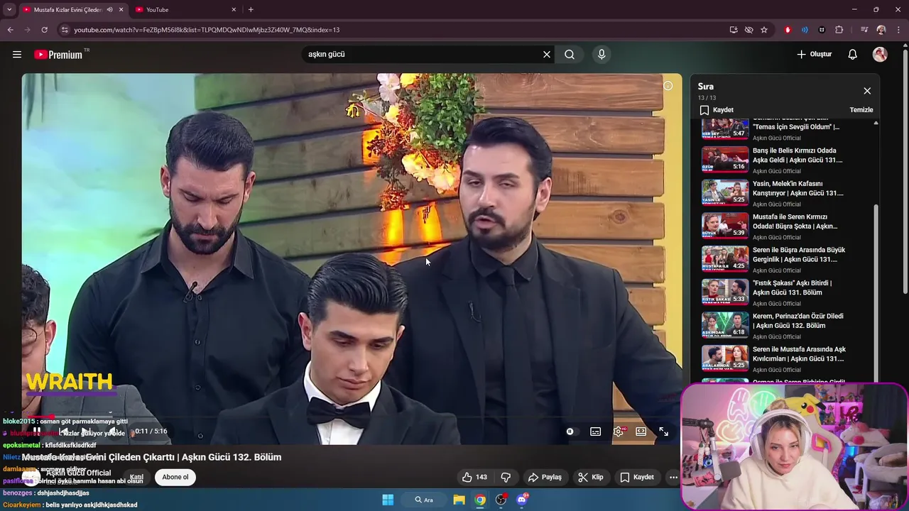Go back in browser history
Screen dimensions: 909x511
[10, 30]
